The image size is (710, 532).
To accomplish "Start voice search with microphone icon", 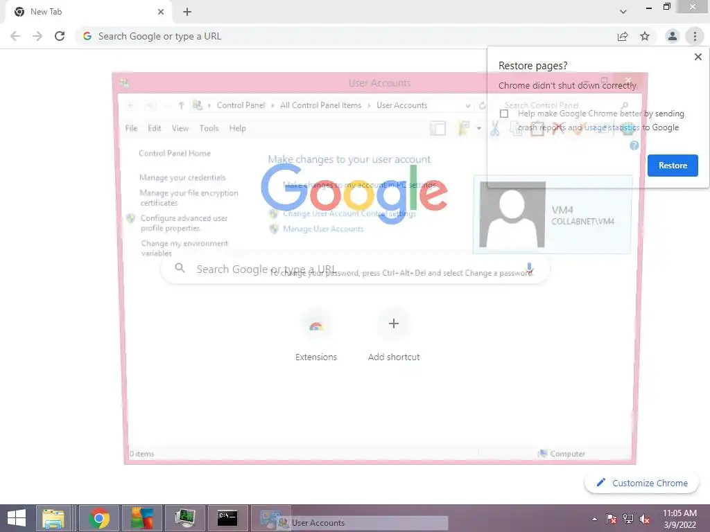I will pyautogui.click(x=529, y=268).
